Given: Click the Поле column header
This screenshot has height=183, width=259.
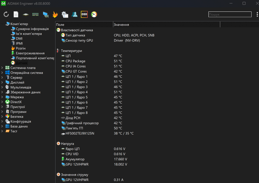Looking at the screenshot, I should [84, 24].
